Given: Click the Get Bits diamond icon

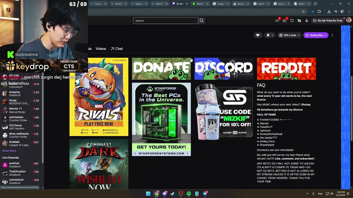Looking at the screenshot, I should pyautogui.click(x=306, y=21).
